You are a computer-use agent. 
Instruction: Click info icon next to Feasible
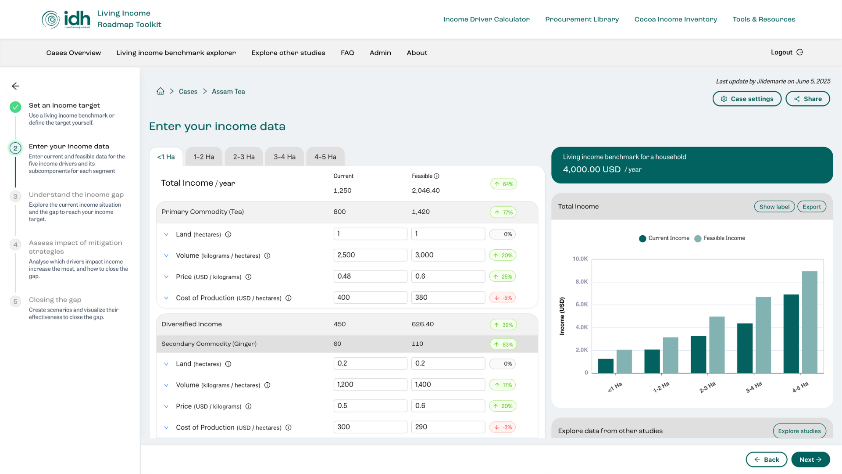(436, 176)
